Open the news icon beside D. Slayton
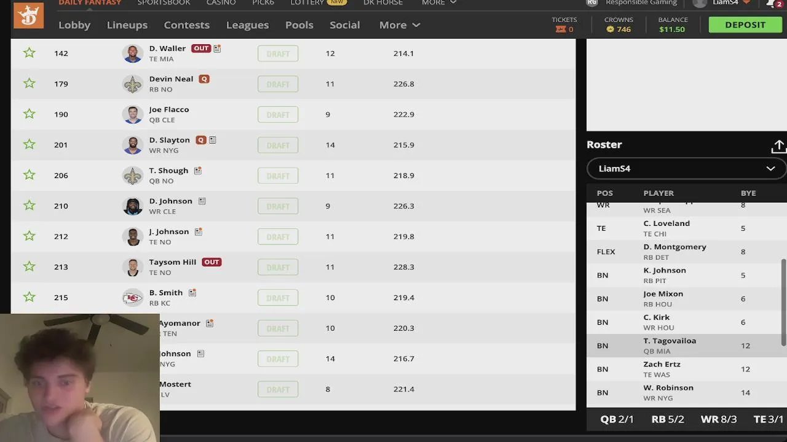The image size is (787, 442). (x=212, y=140)
